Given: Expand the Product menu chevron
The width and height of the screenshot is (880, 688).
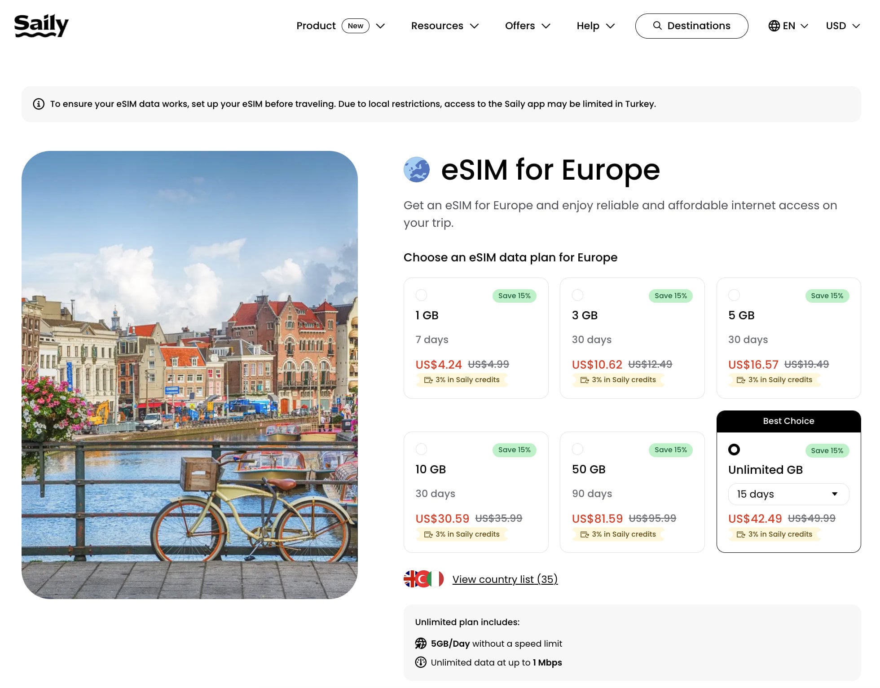Looking at the screenshot, I should point(380,26).
